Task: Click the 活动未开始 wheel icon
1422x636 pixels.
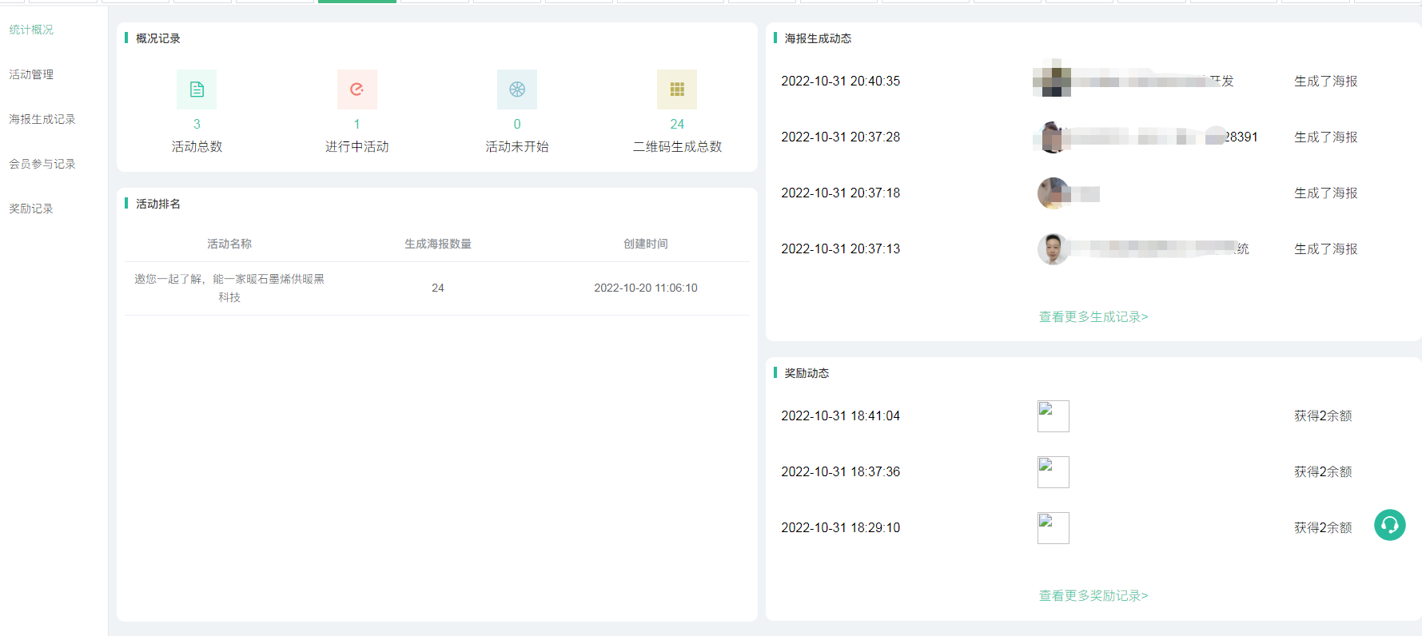Action: [517, 89]
